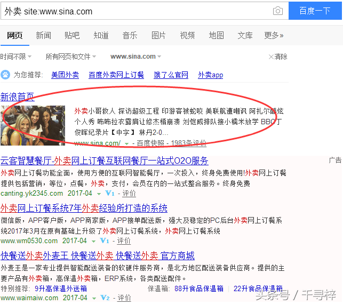Image resolution: width=343 pixels, height=305 pixels.
Task: Open the www.sina.com/ green URL link
Action: [97, 143]
